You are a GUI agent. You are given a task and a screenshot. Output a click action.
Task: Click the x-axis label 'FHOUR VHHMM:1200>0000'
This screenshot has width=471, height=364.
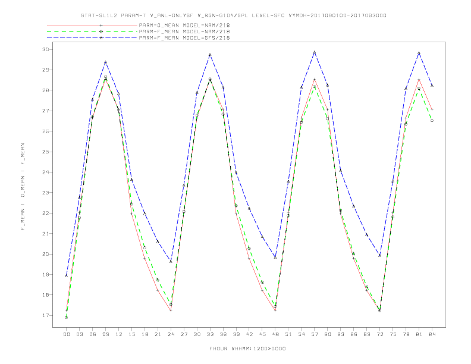pyautogui.click(x=247, y=349)
